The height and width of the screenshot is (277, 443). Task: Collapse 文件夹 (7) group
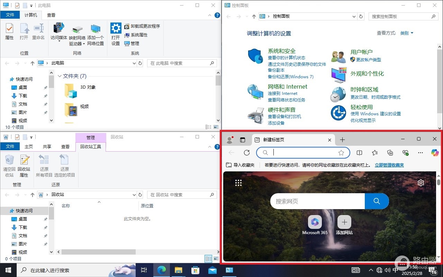tap(60, 76)
